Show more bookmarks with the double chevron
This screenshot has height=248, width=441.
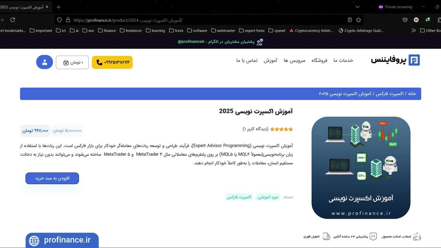pyautogui.click(x=413, y=30)
